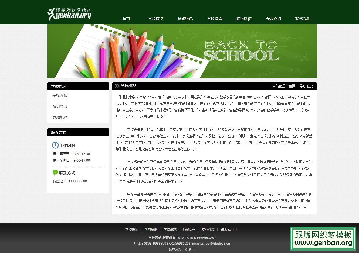Click 新闻资讯 in the footer links
Image resolution: width=359 pixels, height=253 pixels.
(x=151, y=230)
